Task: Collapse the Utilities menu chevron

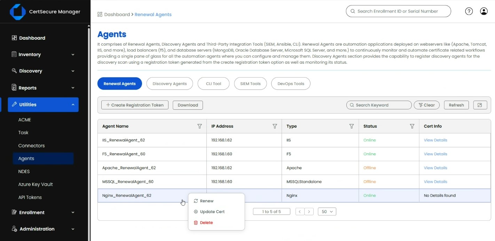Action: coord(73,104)
